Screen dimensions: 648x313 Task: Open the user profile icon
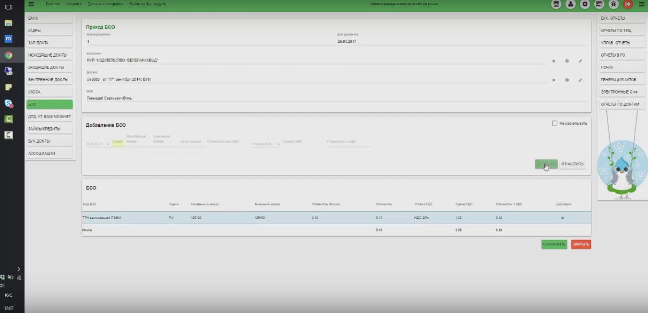(x=570, y=4)
